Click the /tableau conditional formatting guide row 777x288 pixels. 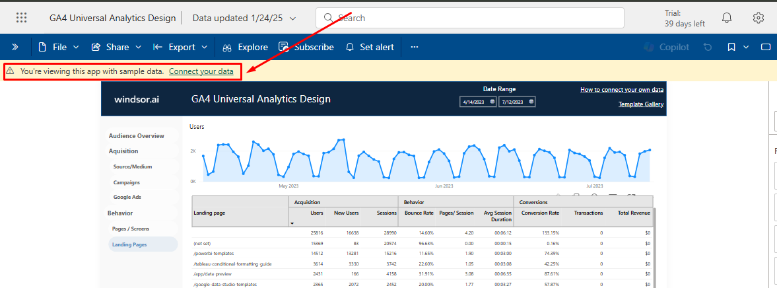[x=422, y=263]
